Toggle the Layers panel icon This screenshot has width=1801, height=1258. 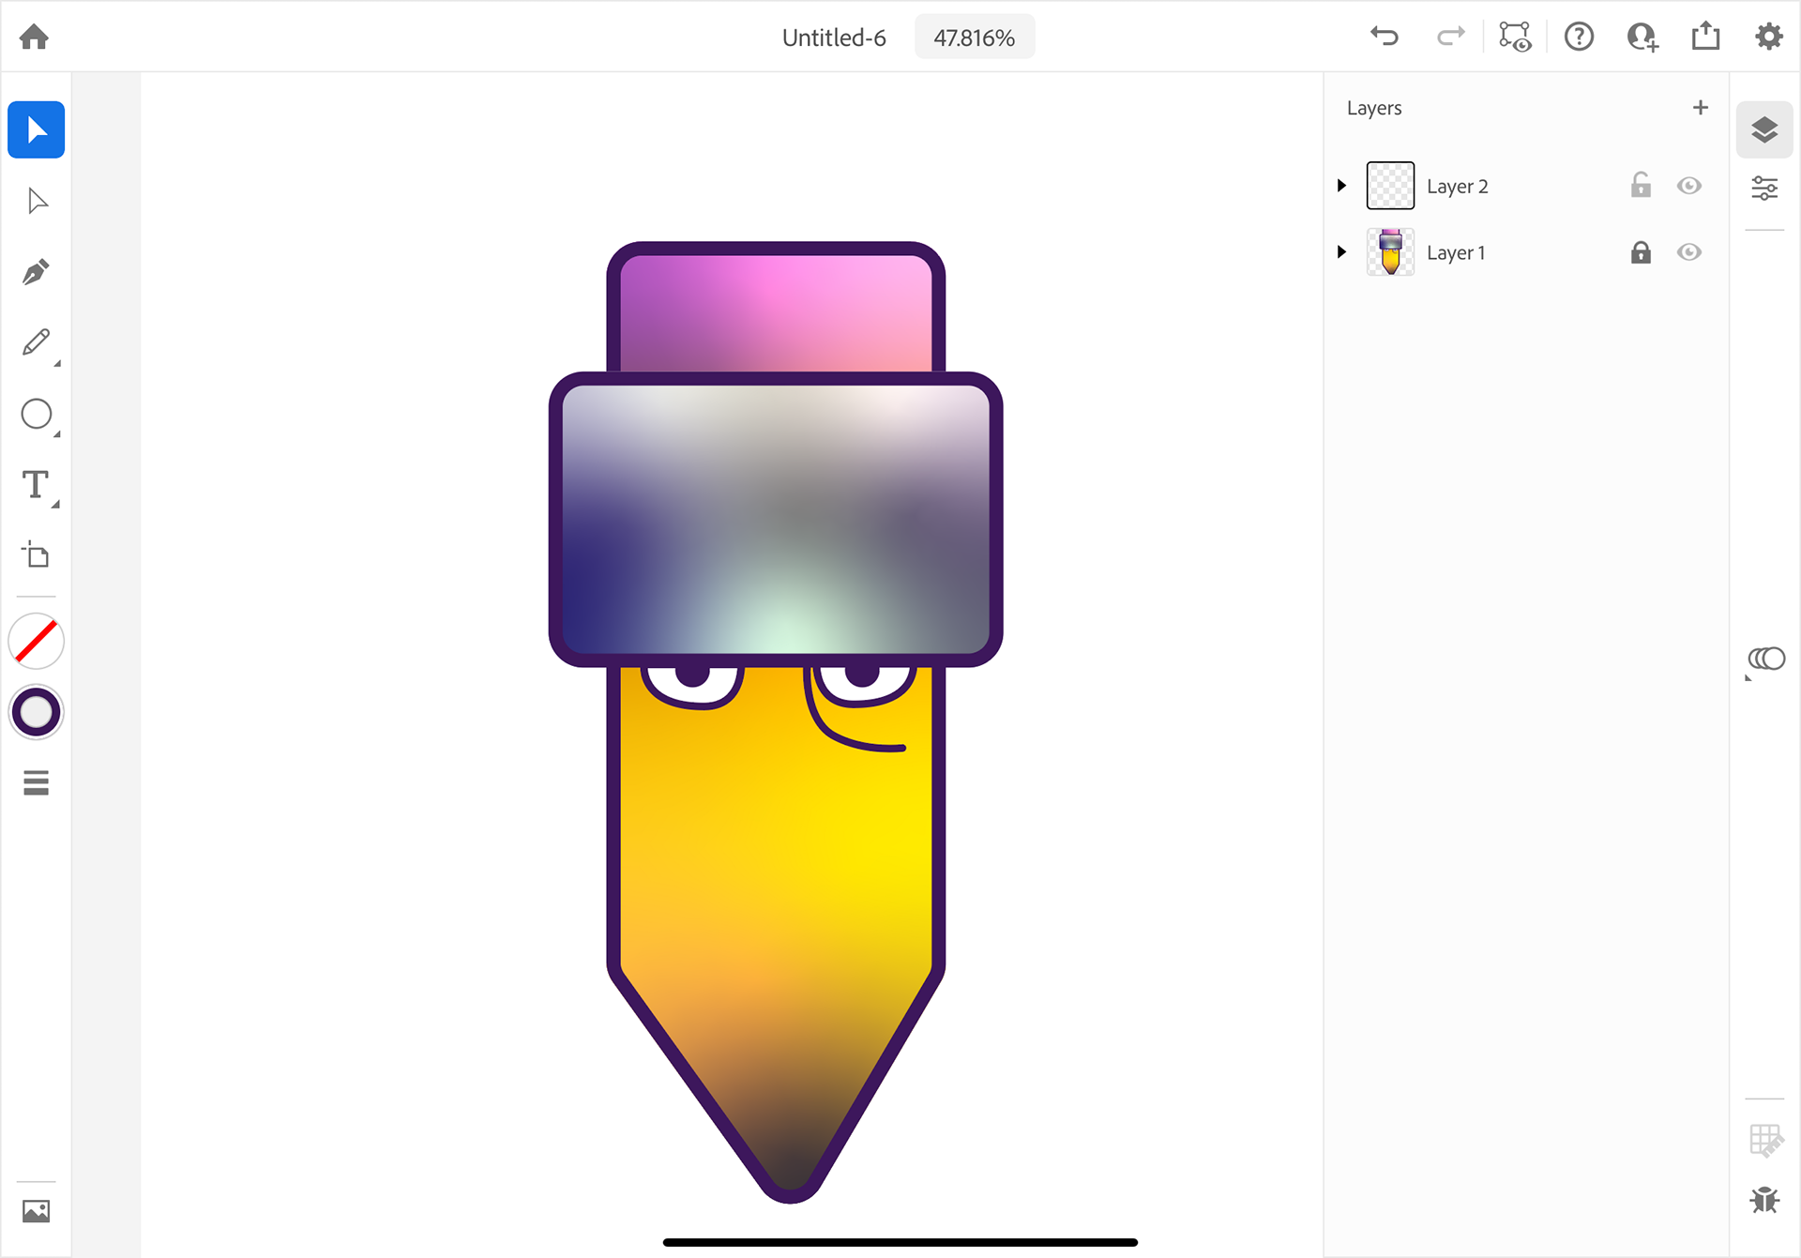pos(1764,129)
